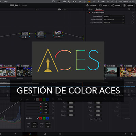Image resolution: width=136 pixels, height=136 pixels.
Task: Click the Pan value field
Action: coord(71,103)
